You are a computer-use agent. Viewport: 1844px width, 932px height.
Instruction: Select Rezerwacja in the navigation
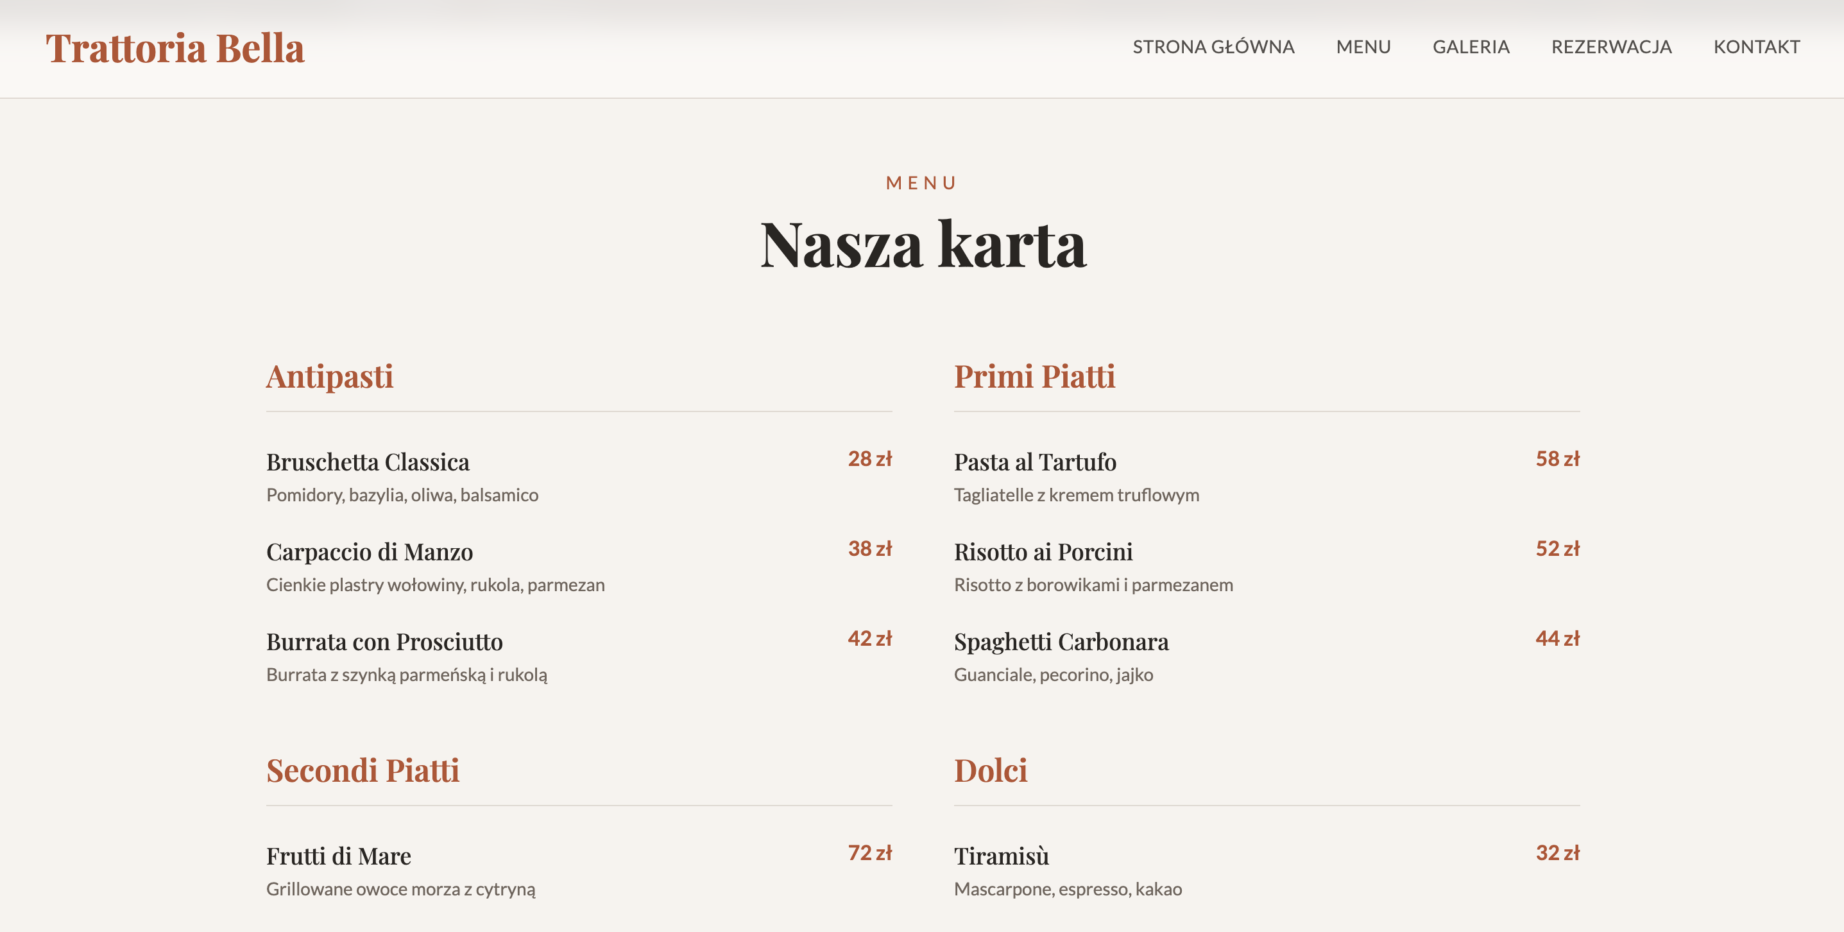click(x=1610, y=47)
